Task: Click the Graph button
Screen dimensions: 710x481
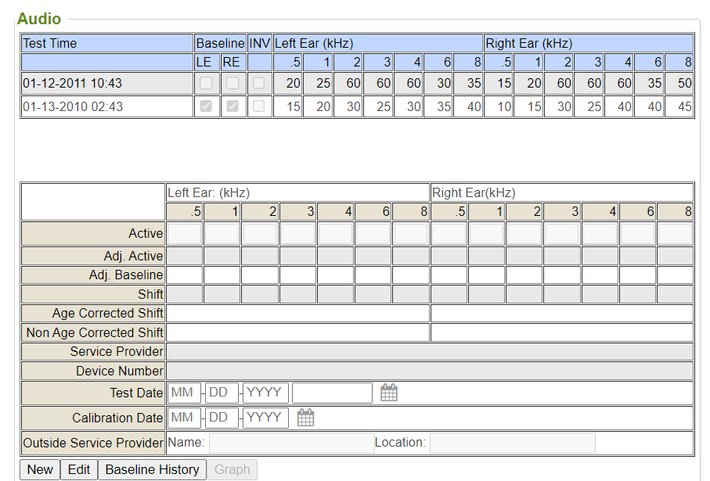Action: 232,469
